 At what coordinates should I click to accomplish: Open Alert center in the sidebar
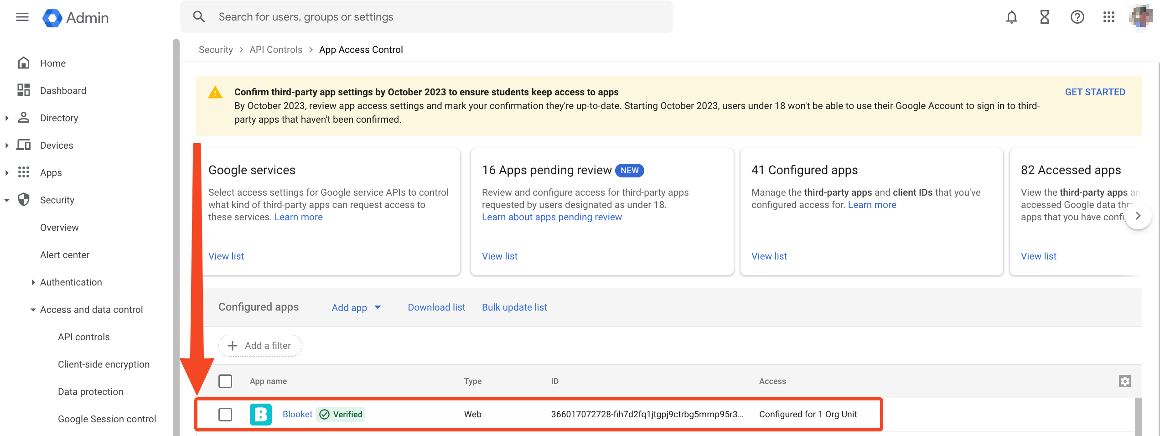coord(65,255)
